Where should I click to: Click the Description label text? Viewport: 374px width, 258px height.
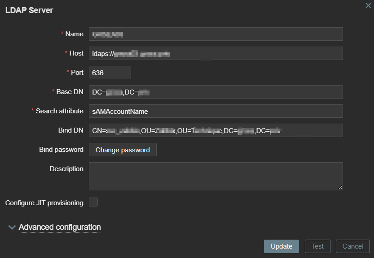point(66,169)
